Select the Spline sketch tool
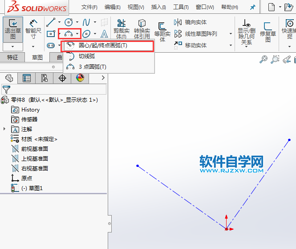Viewport: 296px width, 249px height. coord(86,22)
